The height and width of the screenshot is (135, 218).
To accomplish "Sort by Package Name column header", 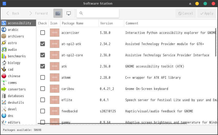I will coord(79,23).
